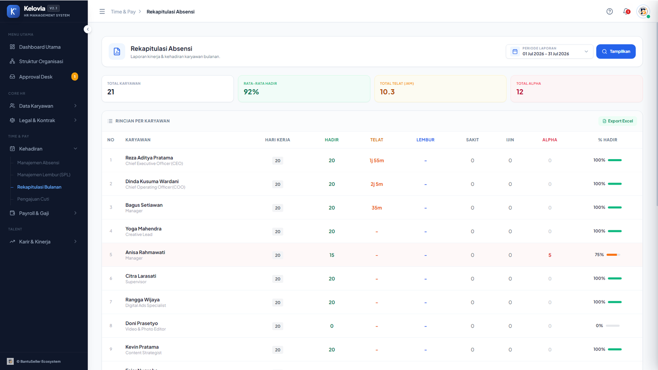Click the Rata-Rata Hadir summary card
This screenshot has width=658, height=370.
304,88
